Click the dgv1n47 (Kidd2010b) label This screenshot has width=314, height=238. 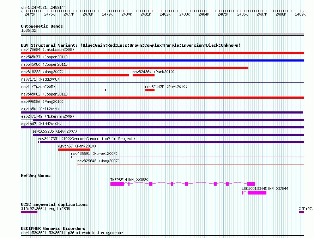41,124
